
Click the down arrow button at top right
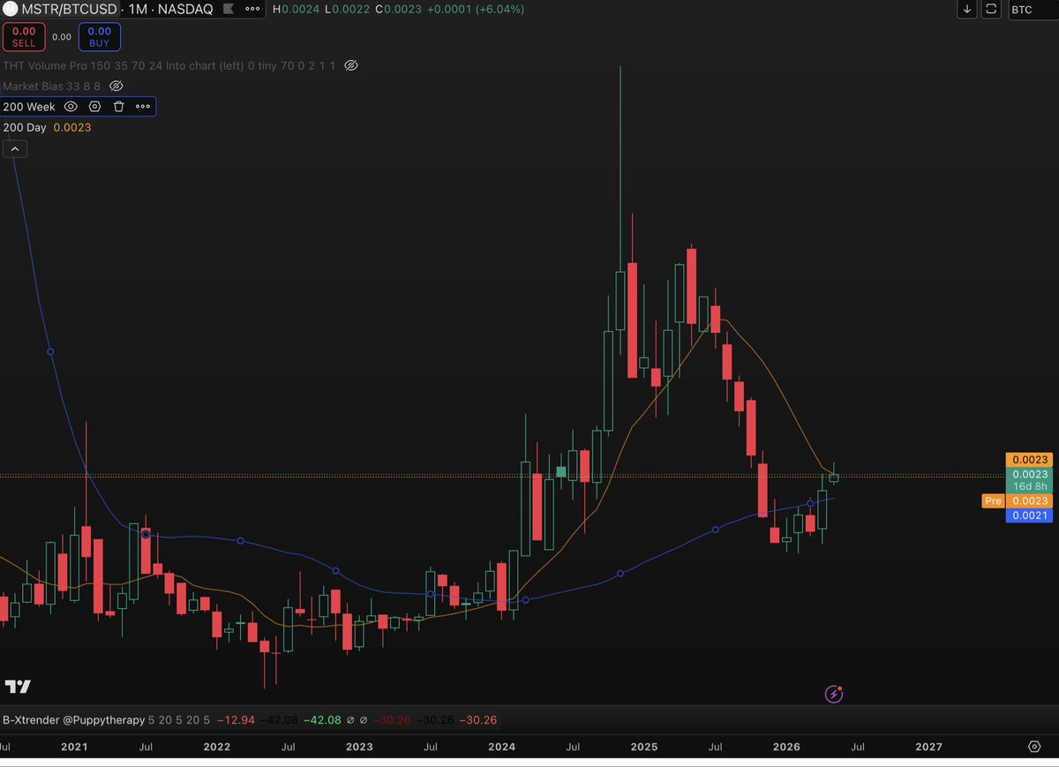(x=967, y=10)
